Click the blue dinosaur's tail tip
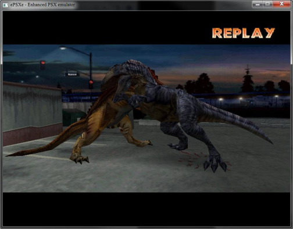Image resolution: width=293 pixels, height=229 pixels. tap(269, 141)
